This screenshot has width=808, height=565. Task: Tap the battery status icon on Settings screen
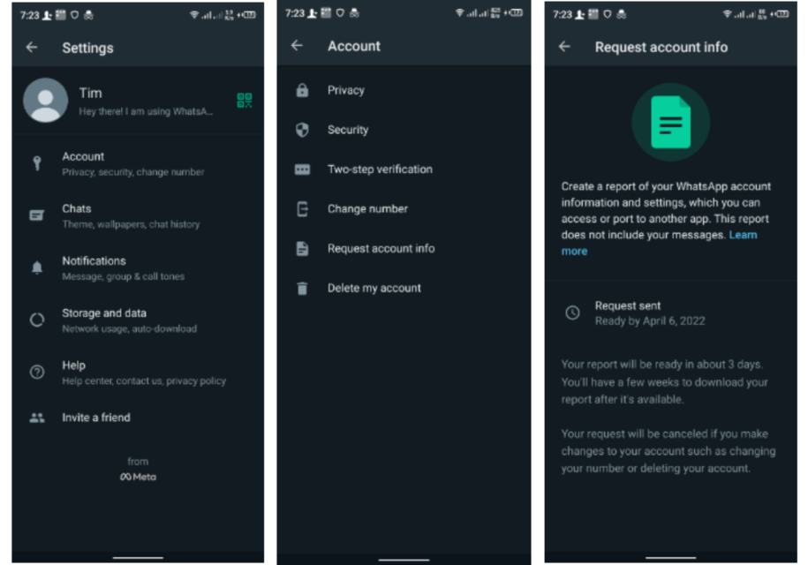tap(248, 15)
